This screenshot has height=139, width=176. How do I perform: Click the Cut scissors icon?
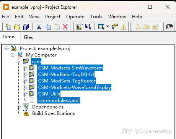pyautogui.click(x=39, y=27)
